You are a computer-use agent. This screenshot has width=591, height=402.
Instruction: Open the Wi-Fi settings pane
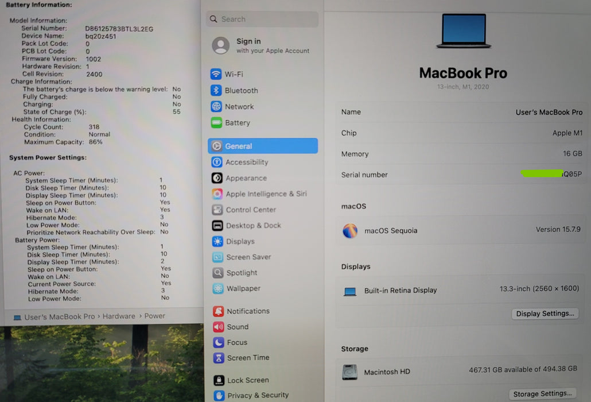pos(263,74)
